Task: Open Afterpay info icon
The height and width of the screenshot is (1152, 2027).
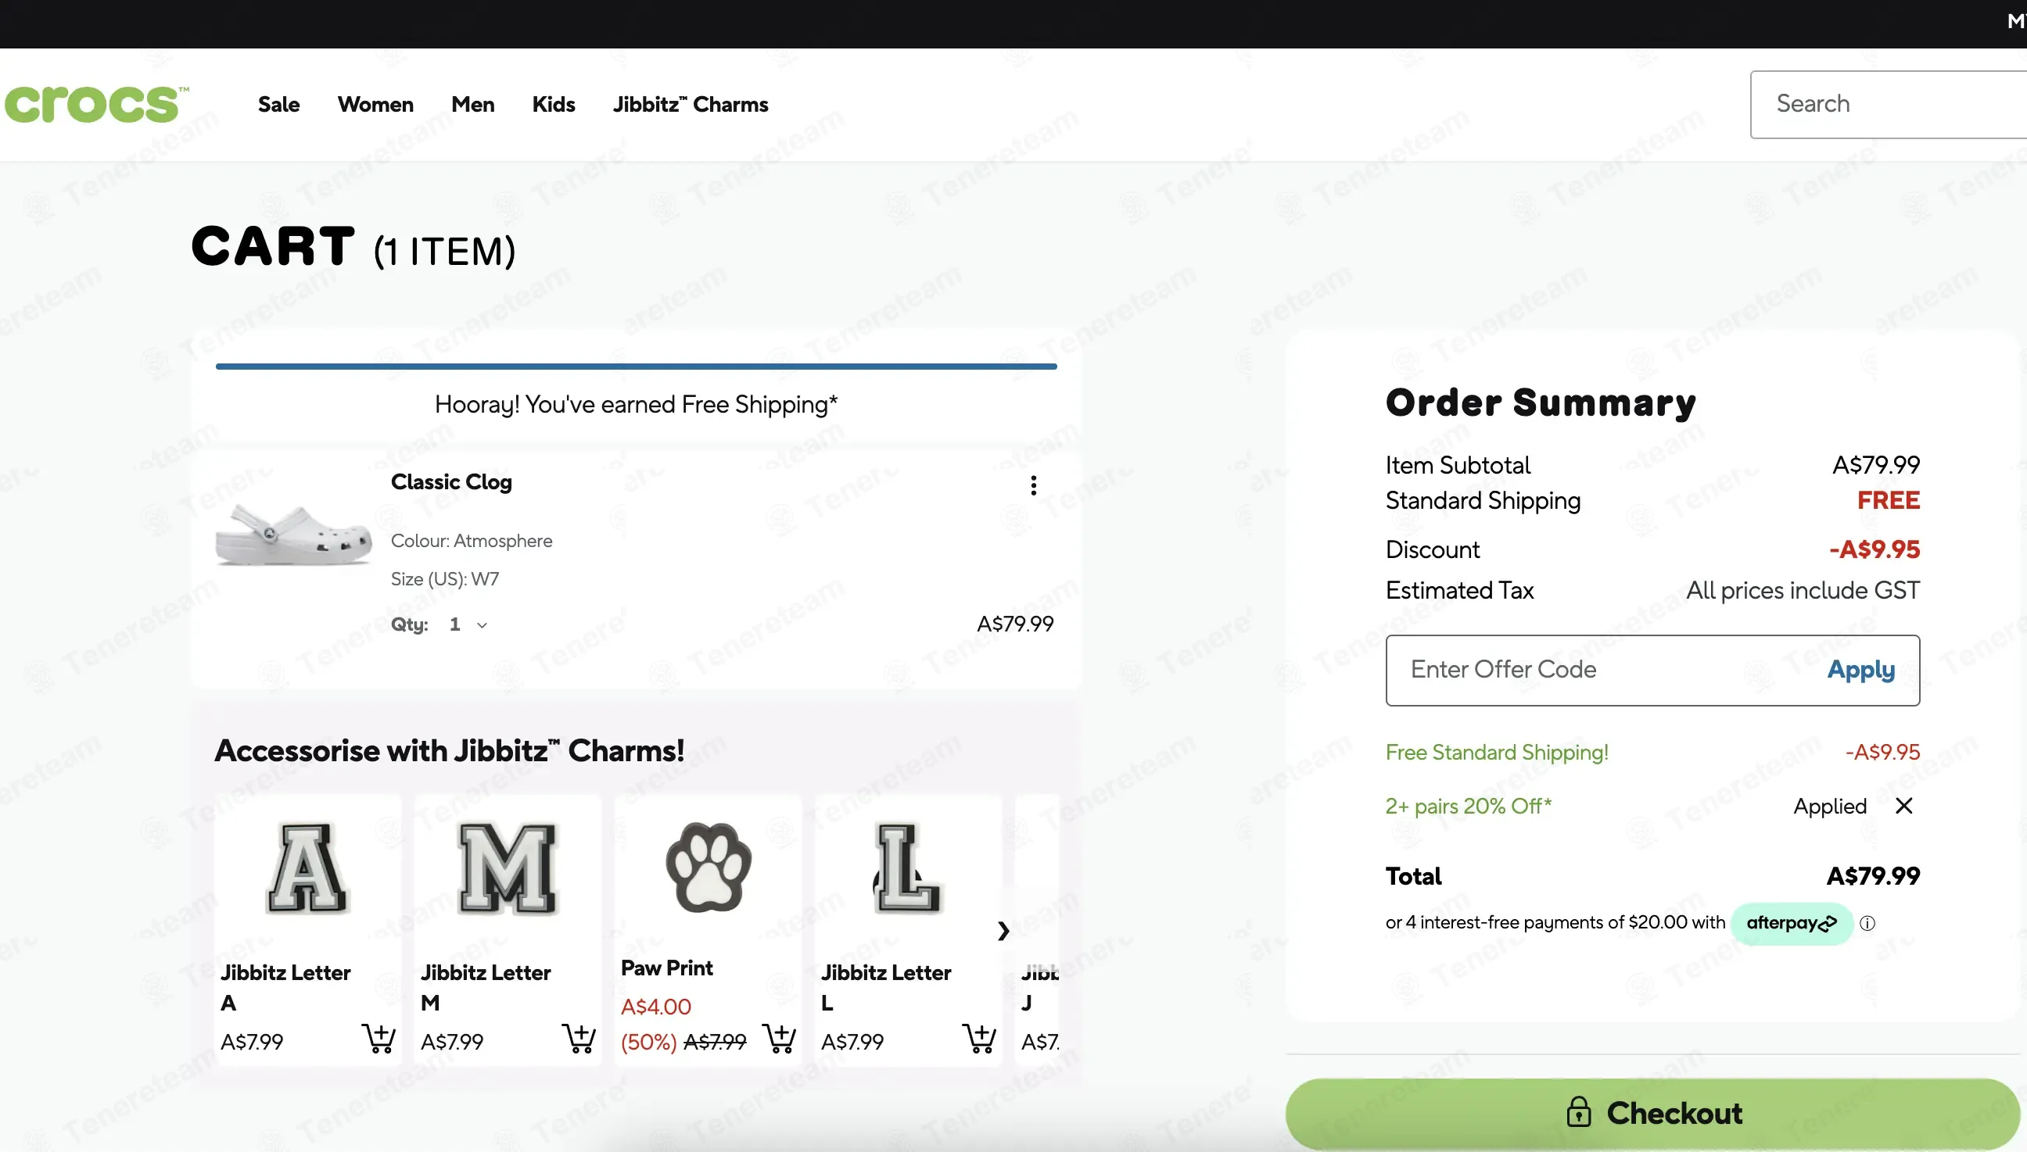Action: pos(1867,923)
